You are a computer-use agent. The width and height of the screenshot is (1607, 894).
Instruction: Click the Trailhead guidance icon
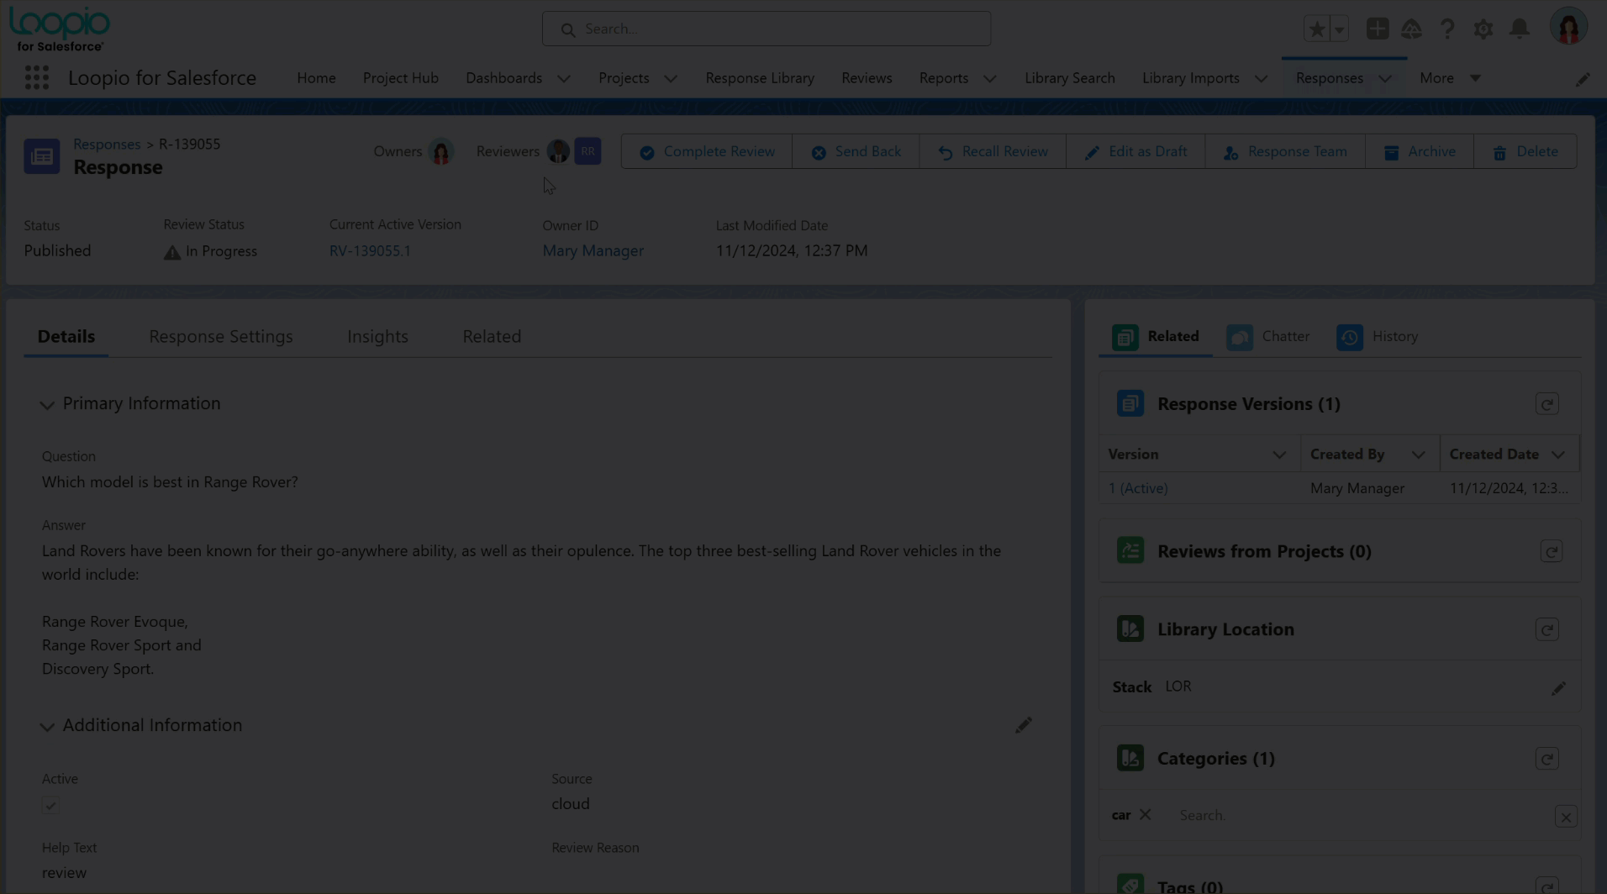[1411, 29]
